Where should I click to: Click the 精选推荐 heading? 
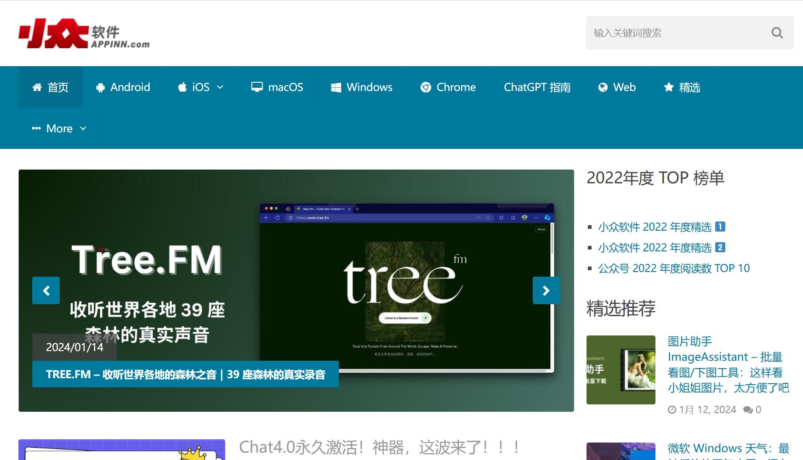click(621, 308)
